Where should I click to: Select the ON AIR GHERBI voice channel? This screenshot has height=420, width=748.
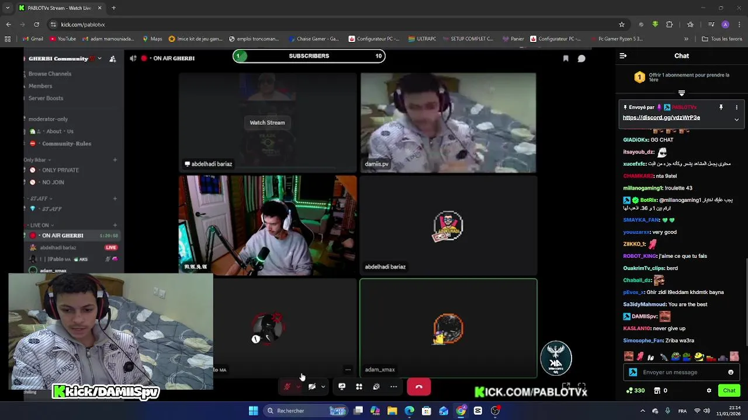[x=74, y=236]
